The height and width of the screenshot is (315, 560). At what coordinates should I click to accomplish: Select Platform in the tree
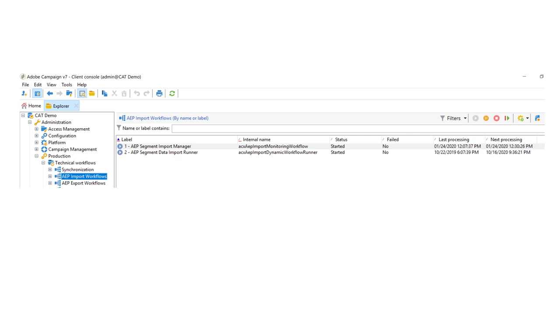[x=57, y=143]
